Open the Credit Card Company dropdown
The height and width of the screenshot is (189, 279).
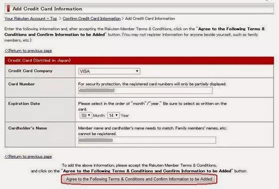tap(109, 71)
